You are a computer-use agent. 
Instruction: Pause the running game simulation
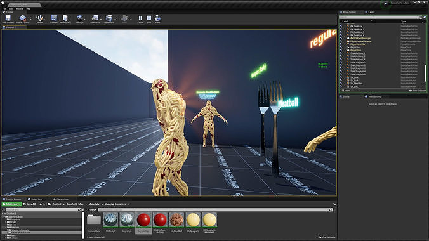(140, 18)
